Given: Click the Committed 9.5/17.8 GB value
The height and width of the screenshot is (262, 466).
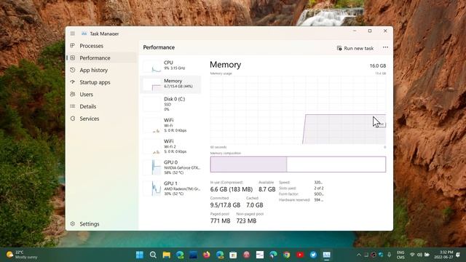Looking at the screenshot, I should (x=225, y=205).
